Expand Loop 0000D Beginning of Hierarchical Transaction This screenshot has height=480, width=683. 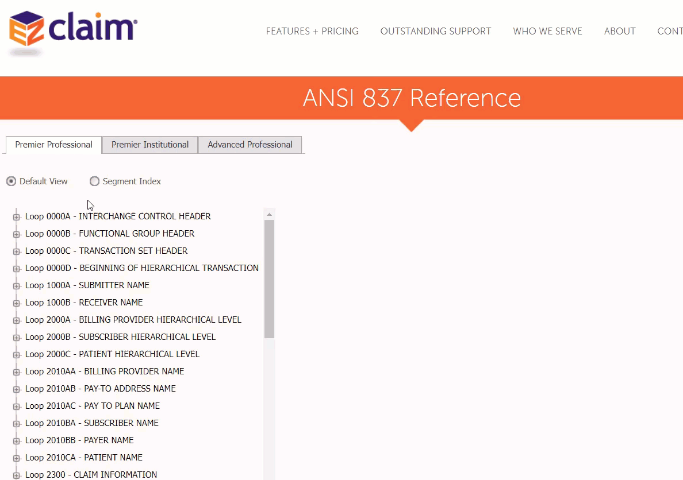click(x=17, y=269)
